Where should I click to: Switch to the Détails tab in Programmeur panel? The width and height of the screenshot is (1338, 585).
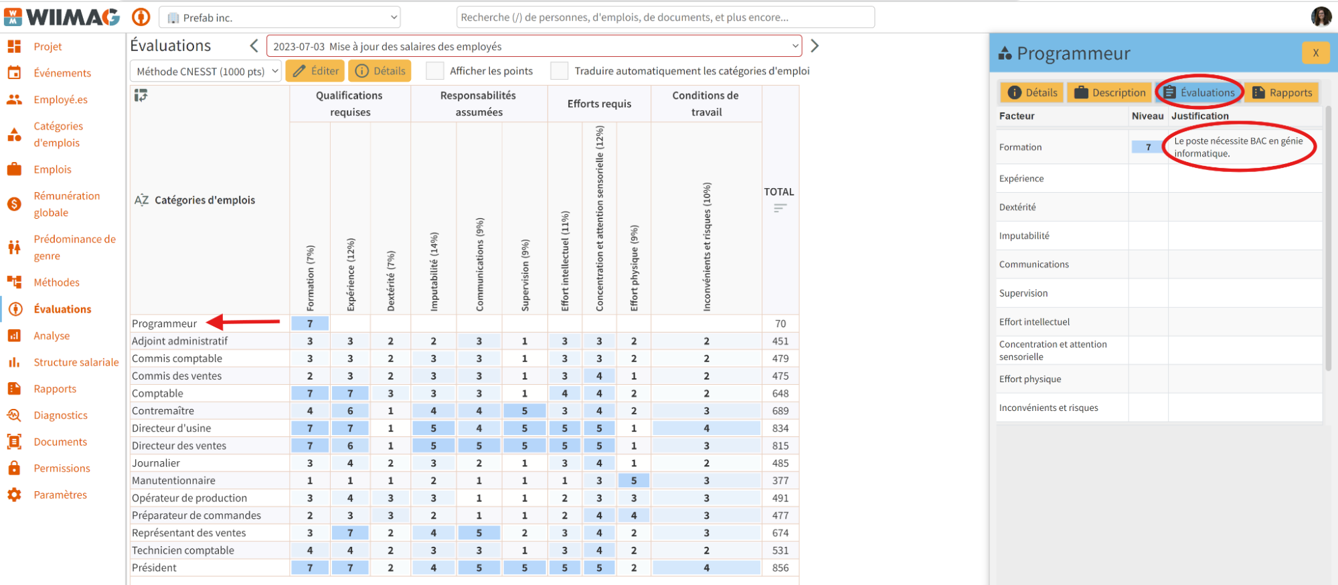pos(1033,92)
